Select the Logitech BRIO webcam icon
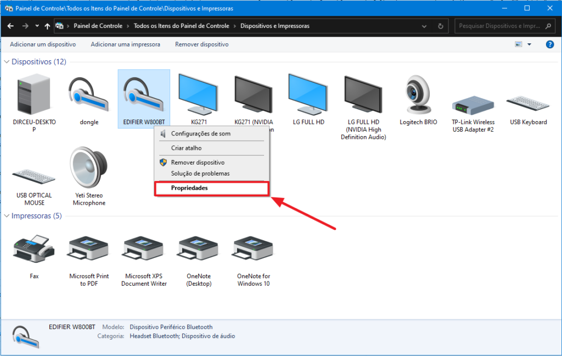This screenshot has width=562, height=356. click(x=418, y=94)
